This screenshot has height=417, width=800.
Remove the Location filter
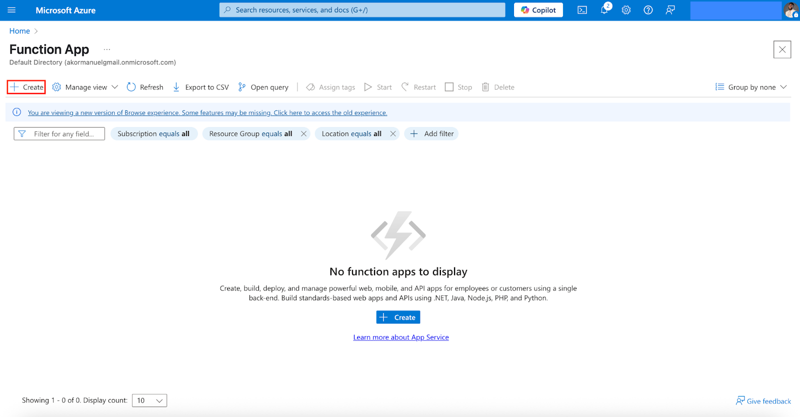tap(393, 134)
